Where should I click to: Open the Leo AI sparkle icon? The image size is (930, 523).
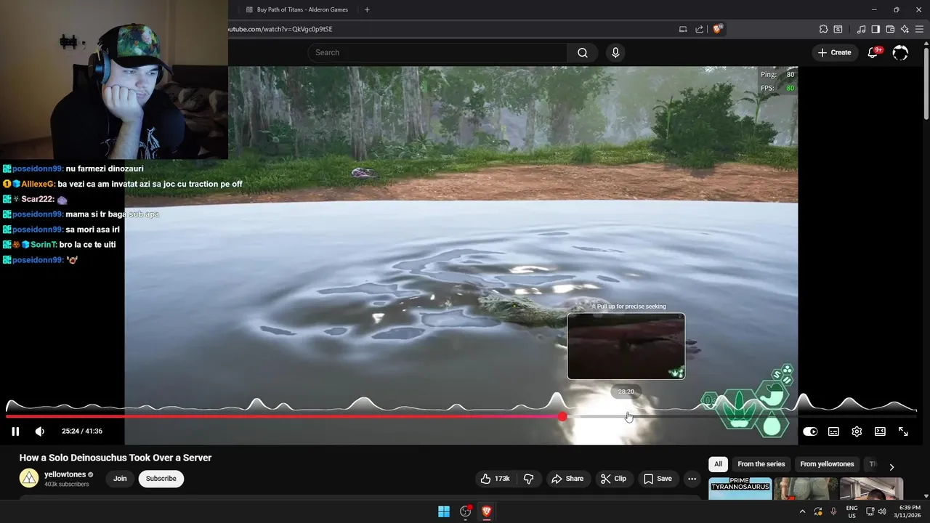pyautogui.click(x=905, y=29)
